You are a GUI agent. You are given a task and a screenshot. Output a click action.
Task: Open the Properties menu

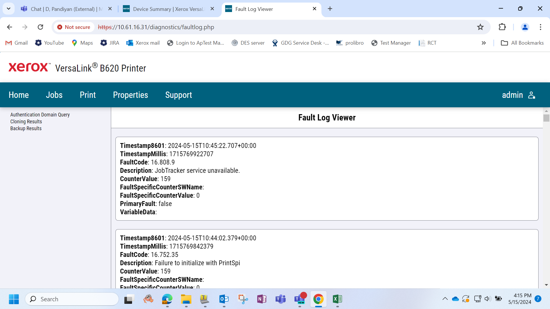pos(130,95)
